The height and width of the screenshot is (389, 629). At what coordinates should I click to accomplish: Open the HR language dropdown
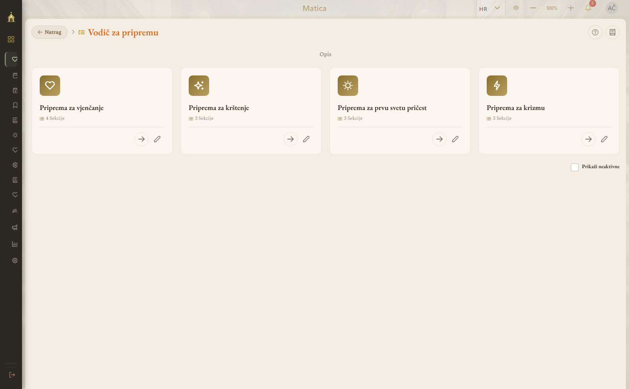pyautogui.click(x=490, y=8)
